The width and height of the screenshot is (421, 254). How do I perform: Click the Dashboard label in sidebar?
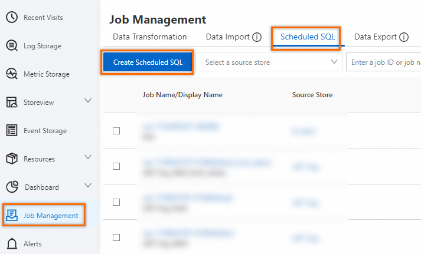pos(41,187)
